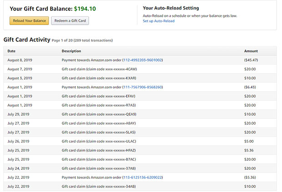
Task: Select the July 26, 2019 date cell
Action: coord(18,141)
